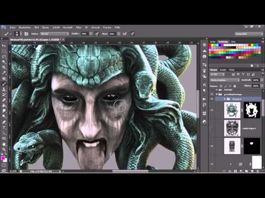Select the Lasso tool

tap(4, 57)
